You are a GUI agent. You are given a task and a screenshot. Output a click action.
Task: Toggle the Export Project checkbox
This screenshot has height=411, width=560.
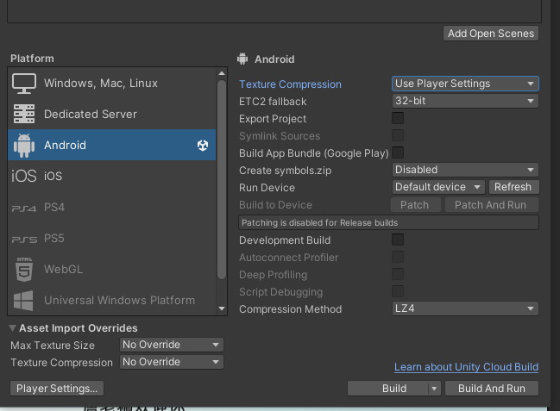[398, 118]
